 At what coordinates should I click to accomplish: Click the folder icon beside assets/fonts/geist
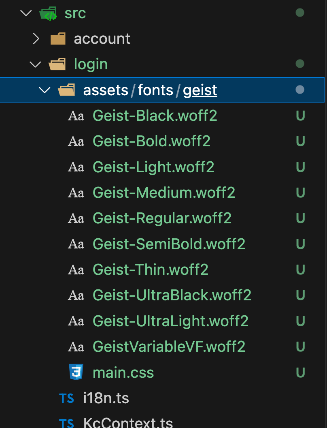pos(66,90)
